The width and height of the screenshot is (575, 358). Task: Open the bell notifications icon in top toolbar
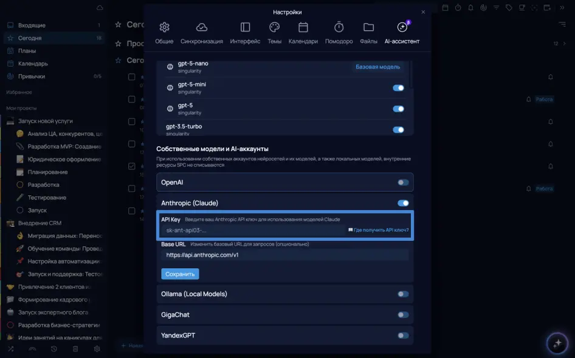click(x=470, y=8)
